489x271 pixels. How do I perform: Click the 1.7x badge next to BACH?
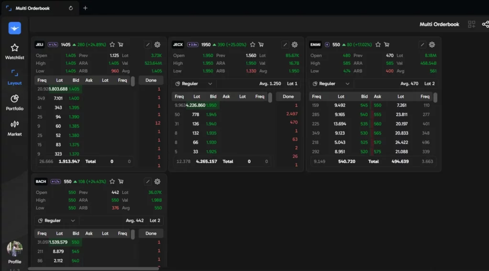tap(55, 181)
